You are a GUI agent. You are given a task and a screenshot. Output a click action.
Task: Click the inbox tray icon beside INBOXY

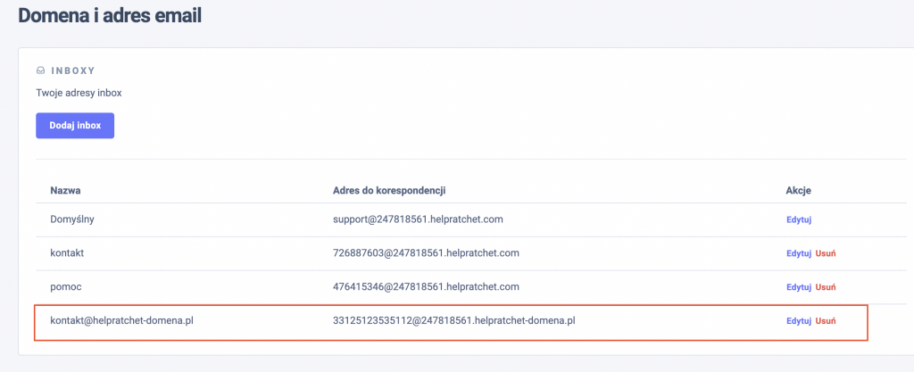click(x=40, y=70)
